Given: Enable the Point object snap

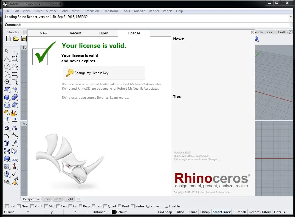Looking at the screenshot, I should pyautogui.click(x=32, y=206).
